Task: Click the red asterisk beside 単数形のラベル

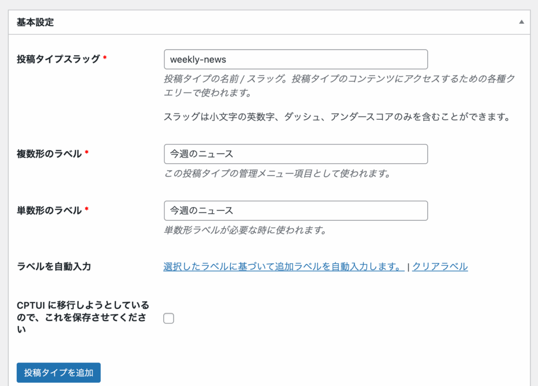Action: [x=87, y=210]
